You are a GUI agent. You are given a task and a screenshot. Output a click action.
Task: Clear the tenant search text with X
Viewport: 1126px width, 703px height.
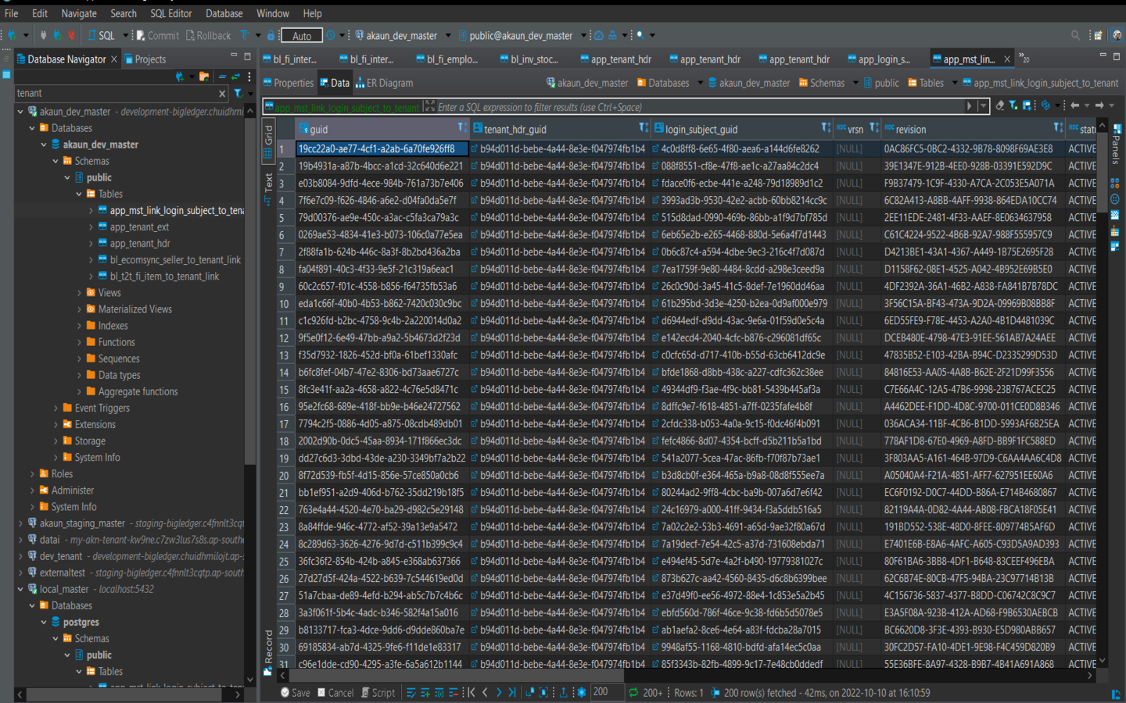[222, 94]
